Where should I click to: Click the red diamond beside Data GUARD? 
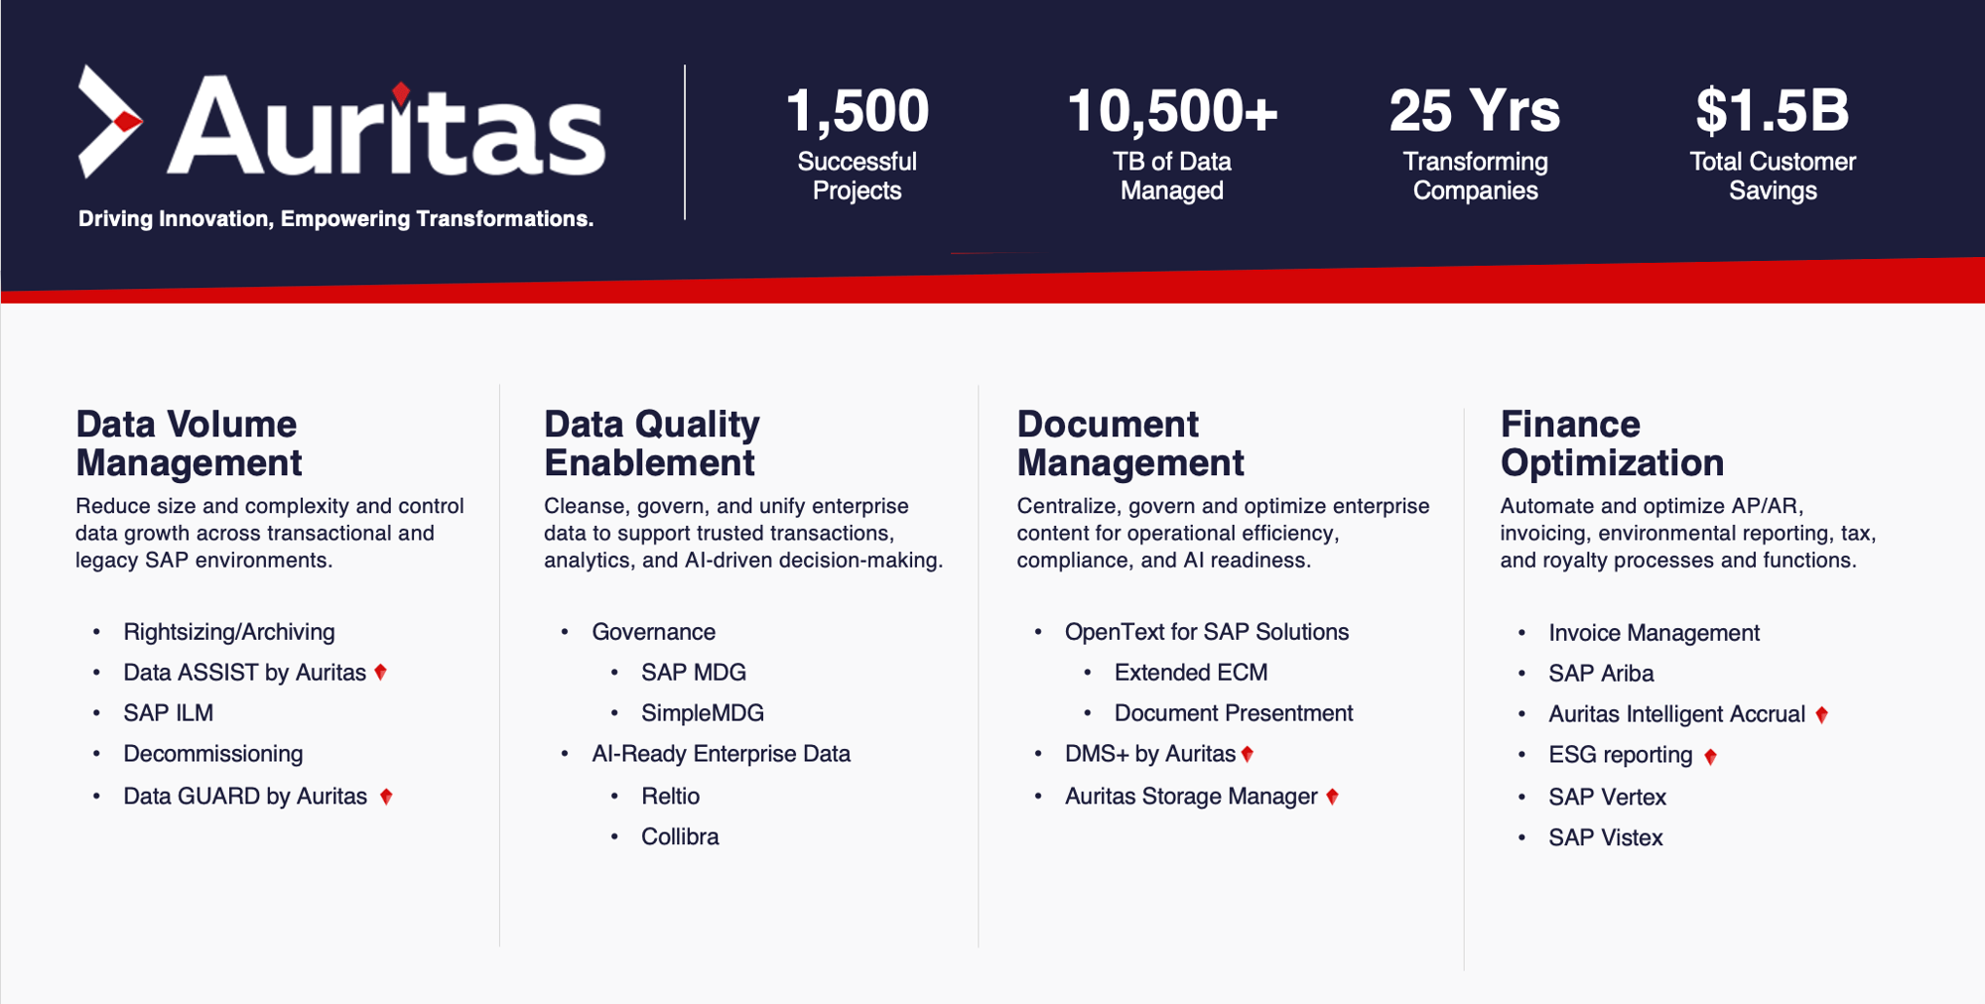pyautogui.click(x=386, y=797)
